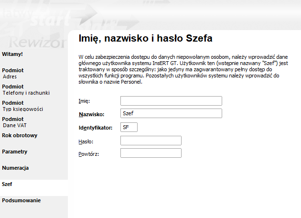The height and width of the screenshot is (218, 301).
Task: Select the Rok obrotowy step
Action: (x=20, y=135)
